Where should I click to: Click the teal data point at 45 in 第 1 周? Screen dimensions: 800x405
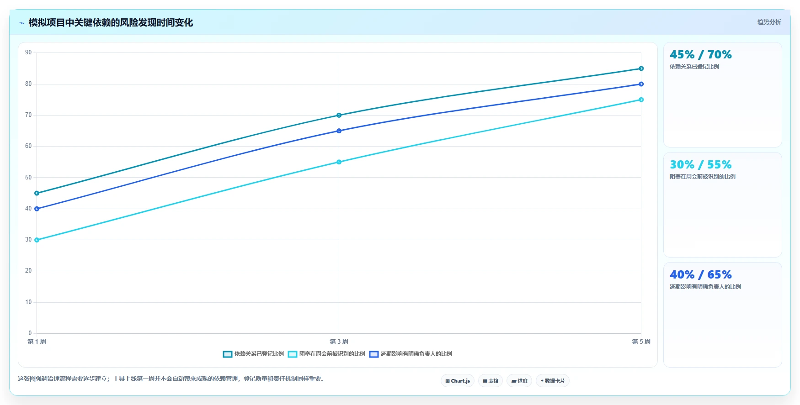click(37, 193)
